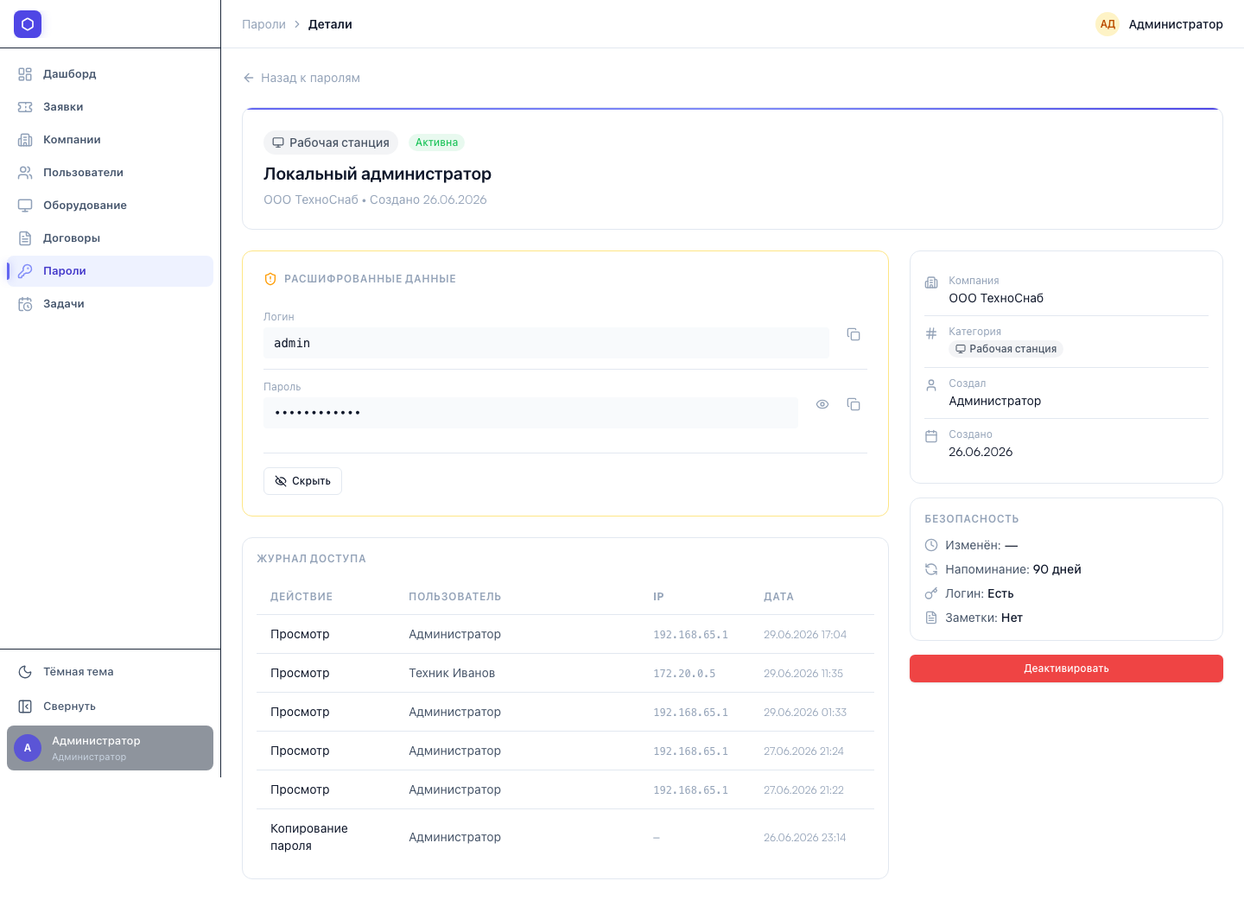Click the clock icon beside Изменён

pyautogui.click(x=931, y=545)
